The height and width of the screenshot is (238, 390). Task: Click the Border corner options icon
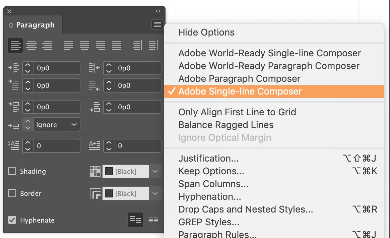tap(95, 193)
